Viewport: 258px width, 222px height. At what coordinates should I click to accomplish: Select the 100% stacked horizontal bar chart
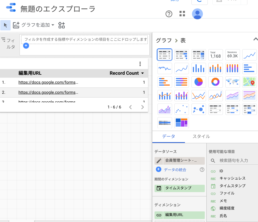tap(181, 82)
